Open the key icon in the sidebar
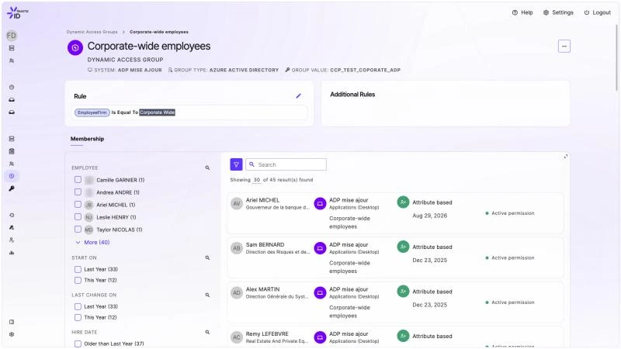The height and width of the screenshot is (349, 621). [12, 188]
